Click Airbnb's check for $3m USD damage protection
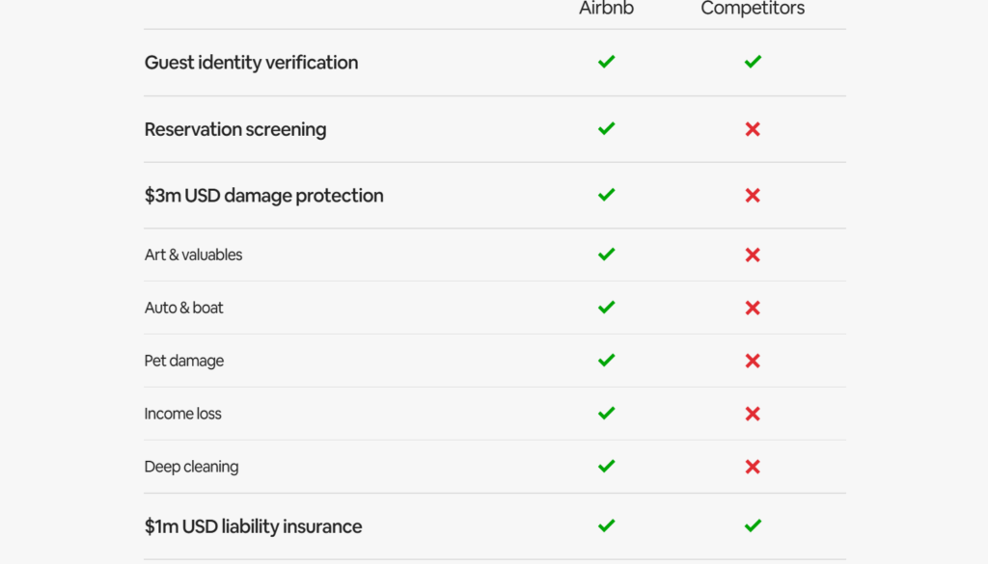Image resolution: width=988 pixels, height=564 pixels. pos(606,195)
